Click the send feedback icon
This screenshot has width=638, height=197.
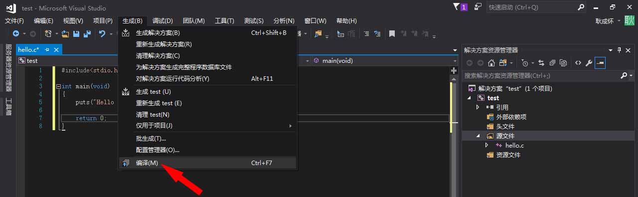click(x=478, y=7)
